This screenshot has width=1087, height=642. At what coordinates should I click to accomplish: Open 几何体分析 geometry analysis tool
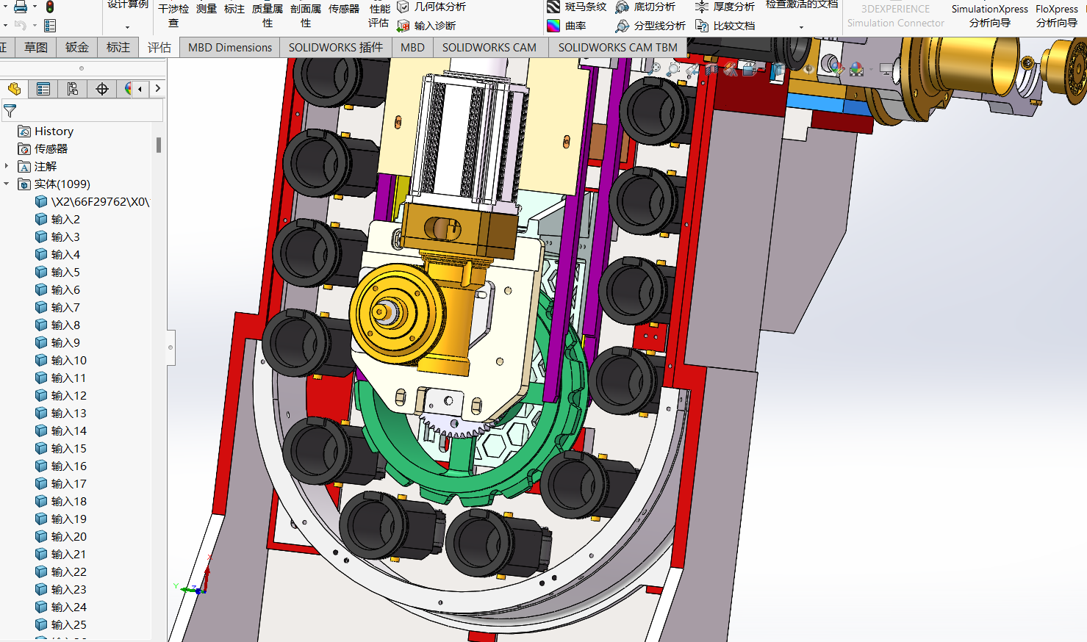click(x=431, y=7)
